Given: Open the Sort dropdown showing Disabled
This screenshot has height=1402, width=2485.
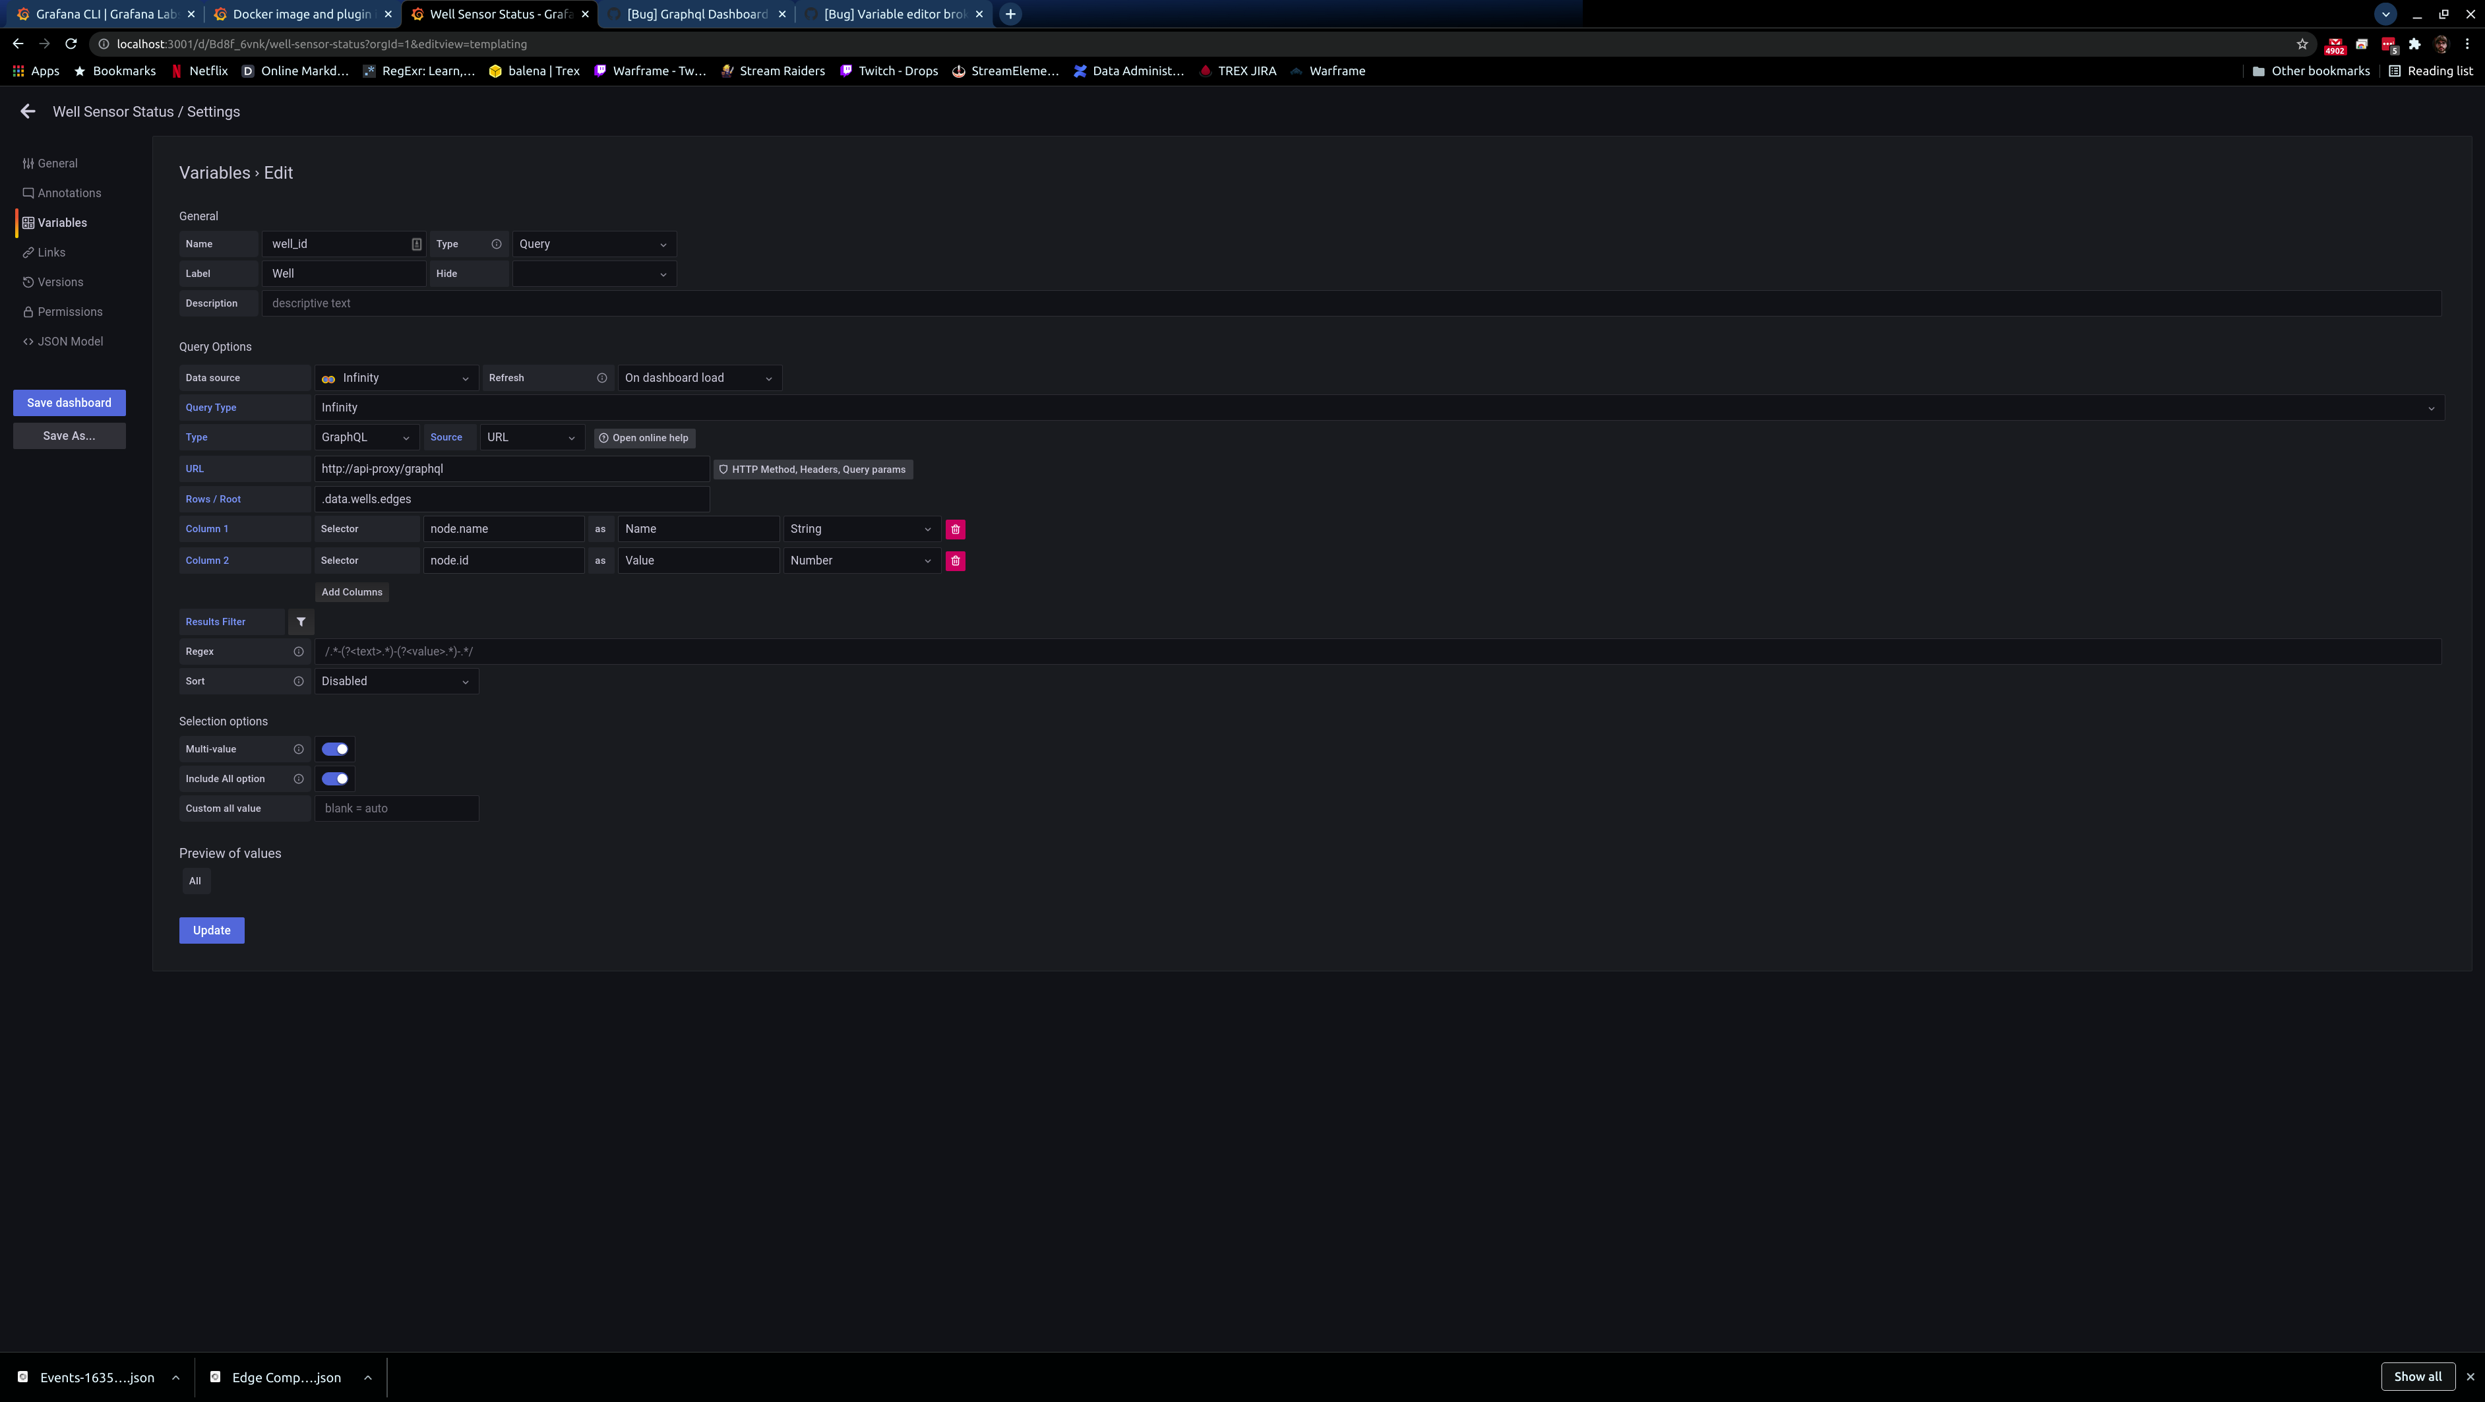Looking at the screenshot, I should coord(396,681).
